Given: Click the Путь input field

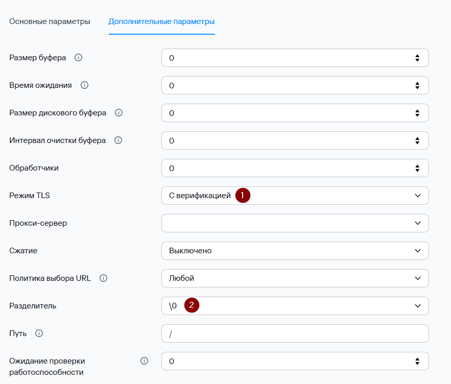Looking at the screenshot, I should (295, 333).
